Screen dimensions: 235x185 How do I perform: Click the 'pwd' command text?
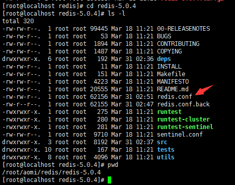(x=113, y=165)
